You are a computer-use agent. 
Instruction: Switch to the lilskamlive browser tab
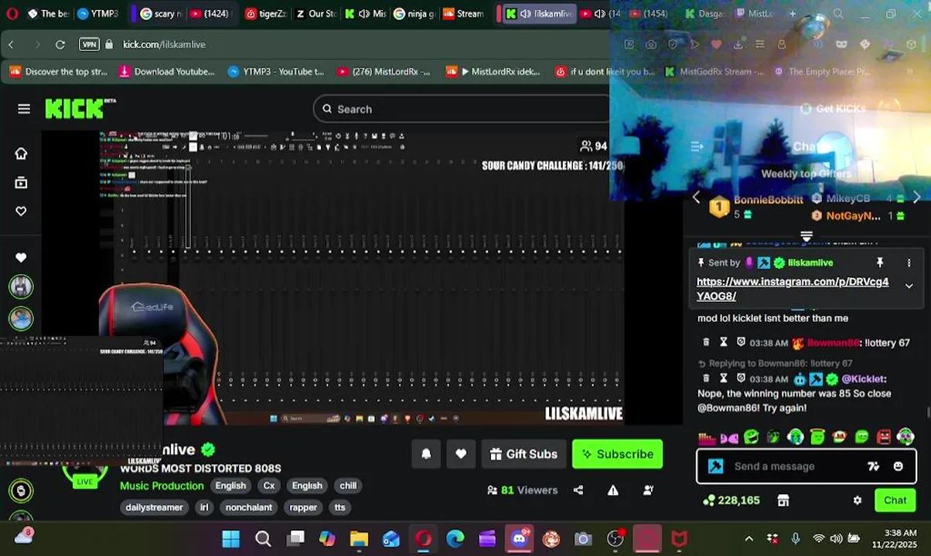point(539,14)
